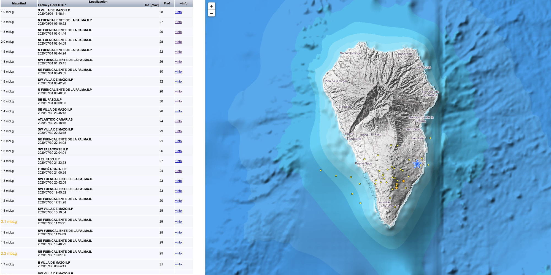551x275 pixels.
Task: Click E BREÑA BAJA.ILP location text
Action: tap(52, 169)
